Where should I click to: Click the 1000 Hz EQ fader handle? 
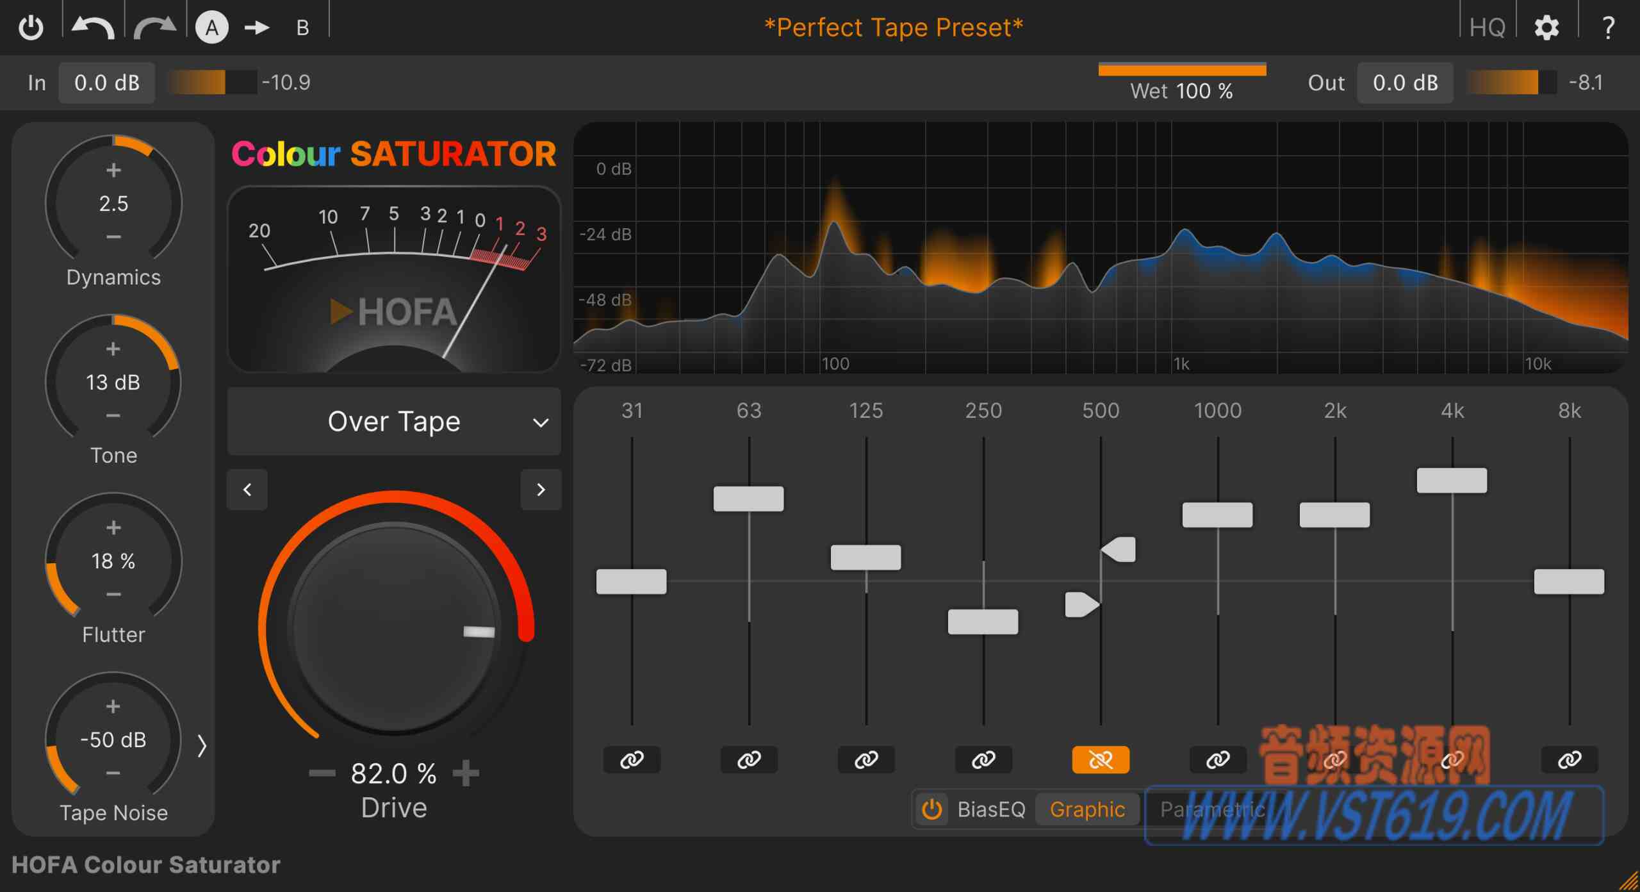1218,513
